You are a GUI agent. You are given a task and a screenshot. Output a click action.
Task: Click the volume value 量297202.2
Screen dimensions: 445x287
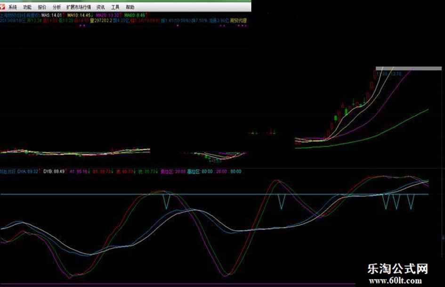coord(101,20)
